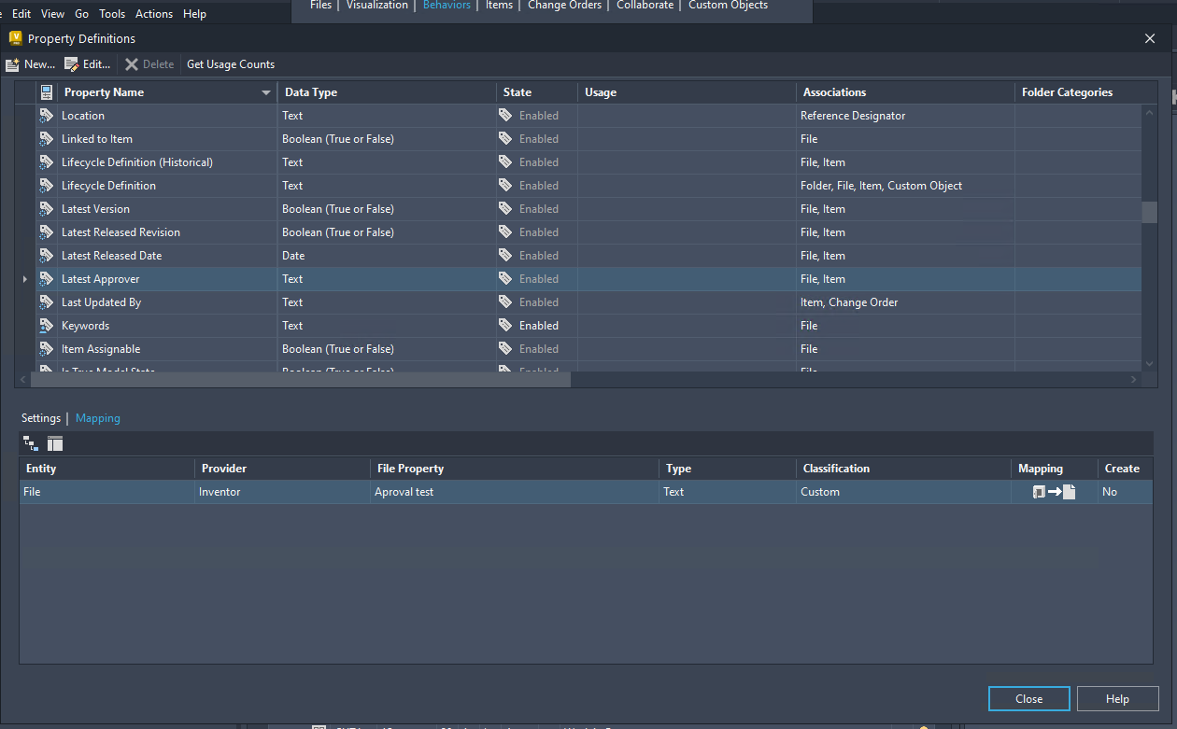Image resolution: width=1177 pixels, height=729 pixels.
Task: Click the Vault logo in the title bar
Action: [15, 38]
